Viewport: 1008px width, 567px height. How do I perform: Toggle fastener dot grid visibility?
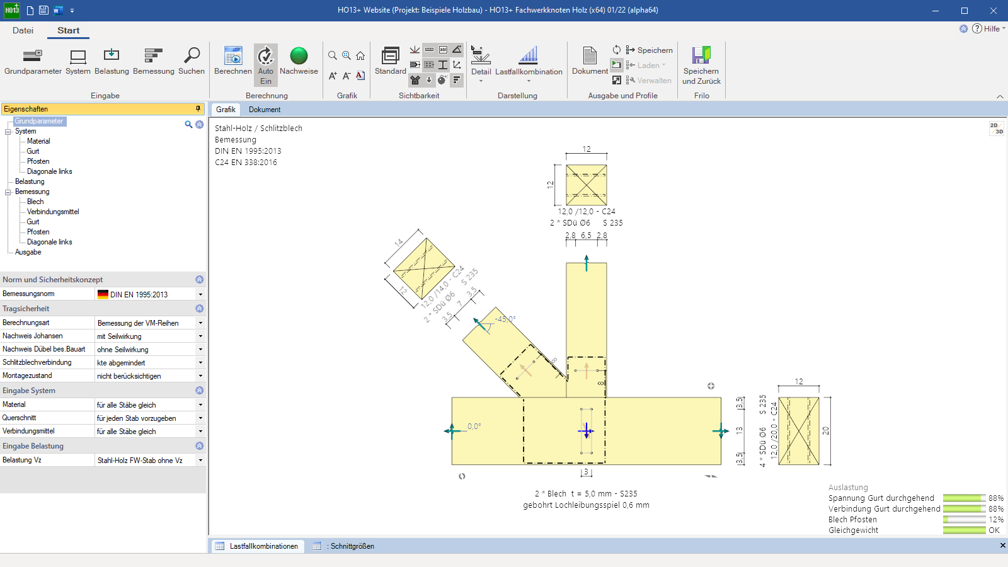coord(429,65)
